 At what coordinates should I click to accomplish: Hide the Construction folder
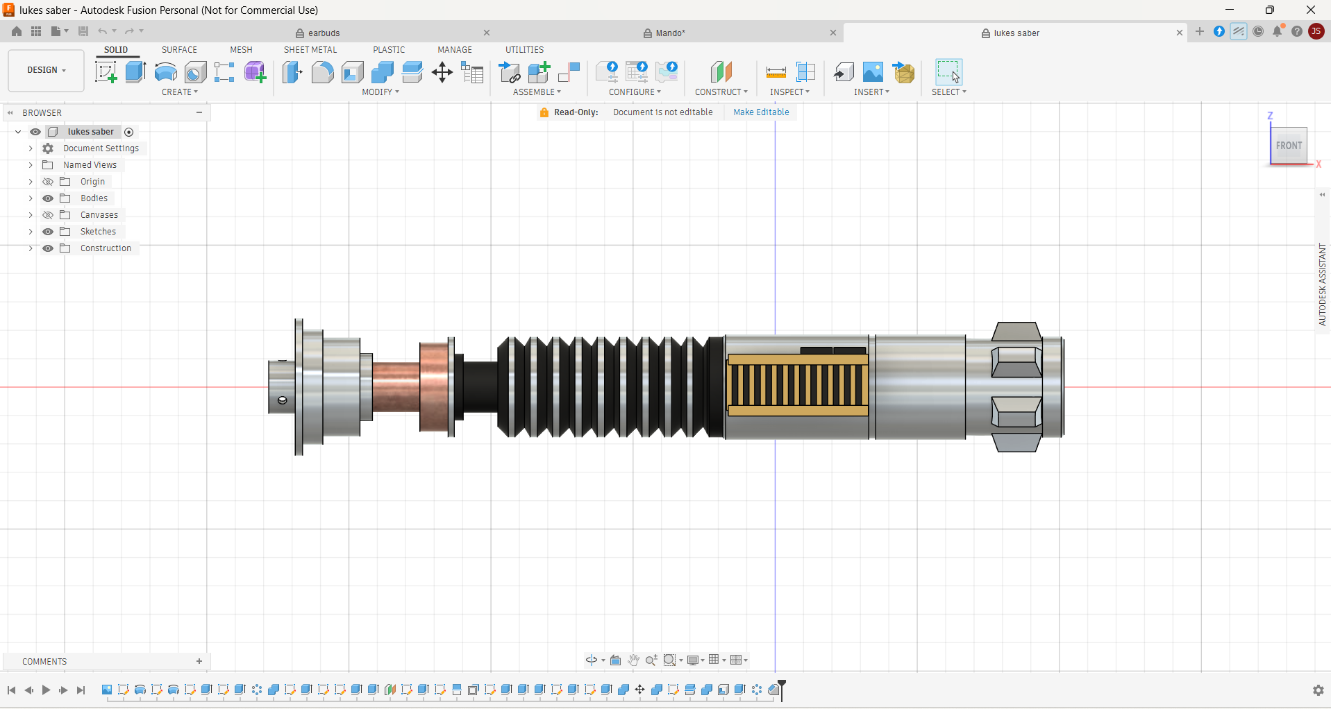[48, 248]
